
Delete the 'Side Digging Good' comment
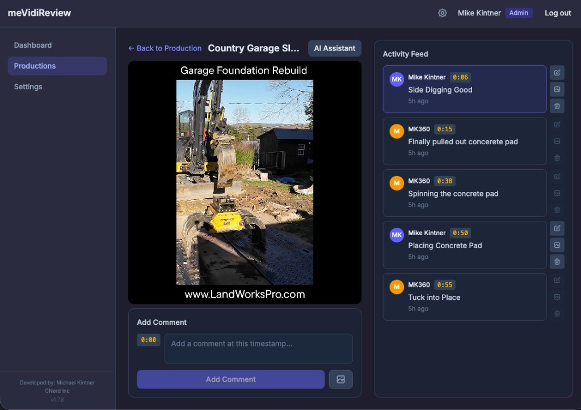pos(557,106)
